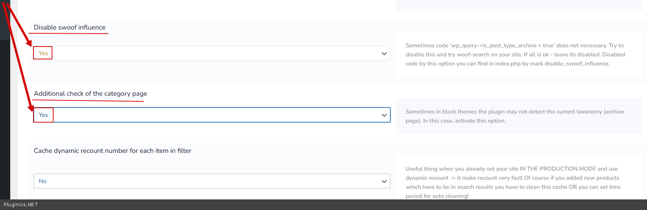Click the 'No' value in cache recount field

(43, 181)
